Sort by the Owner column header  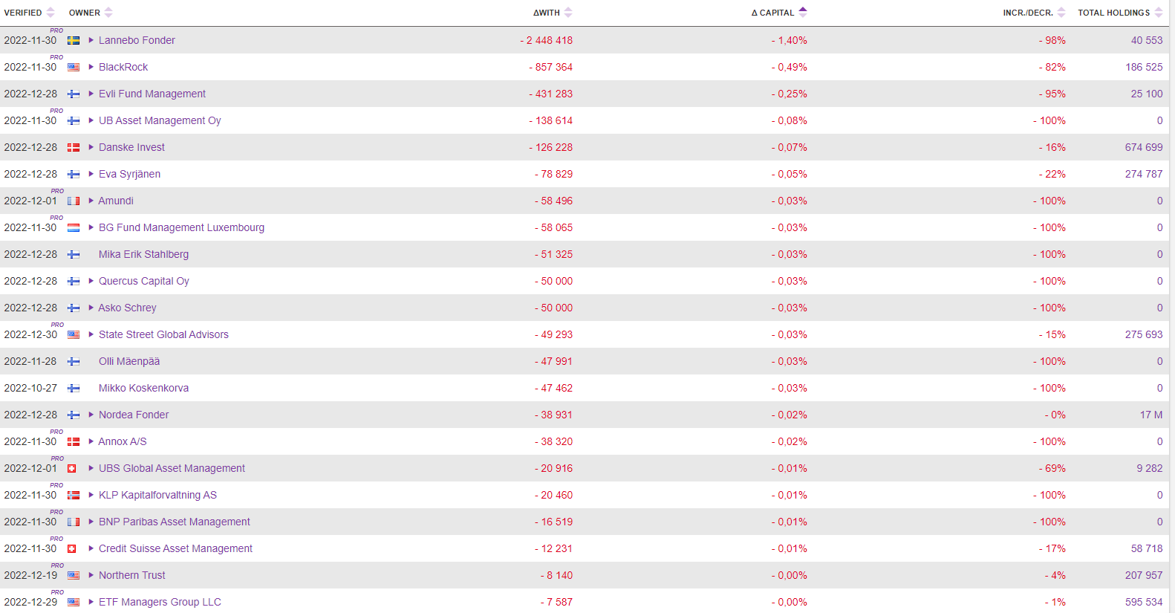pyautogui.click(x=108, y=13)
